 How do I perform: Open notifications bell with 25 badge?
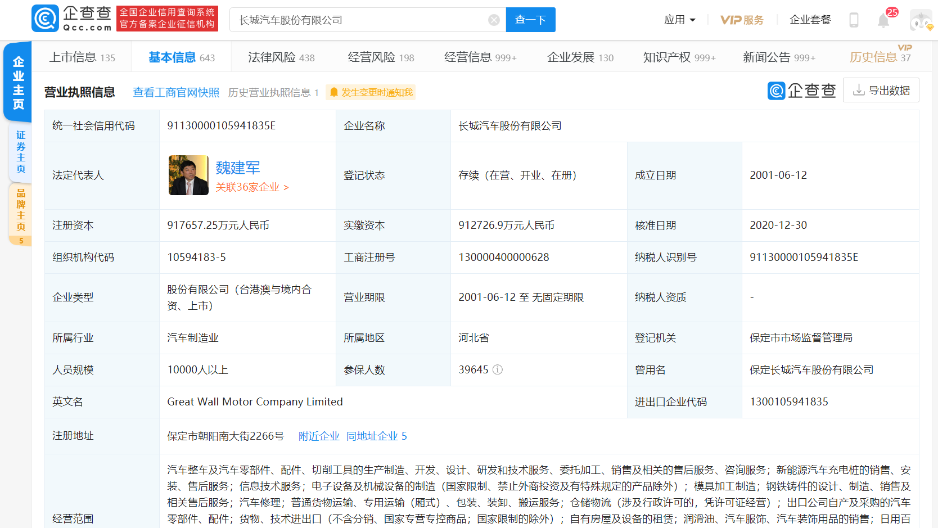coord(883,21)
